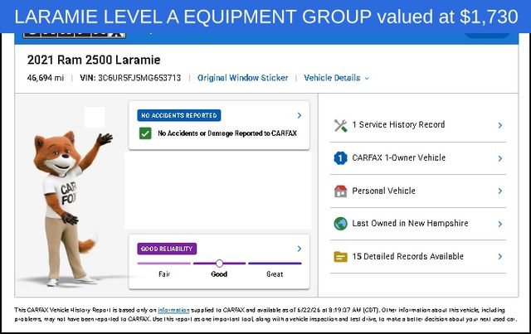Click the reliability slider knob at Good
Viewport: 531px width, 334px height.
coord(219,264)
